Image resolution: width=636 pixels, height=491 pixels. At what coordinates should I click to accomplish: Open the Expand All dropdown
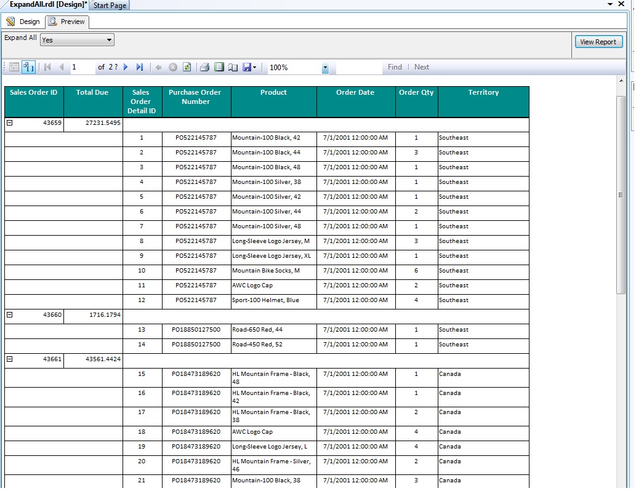pyautogui.click(x=110, y=39)
